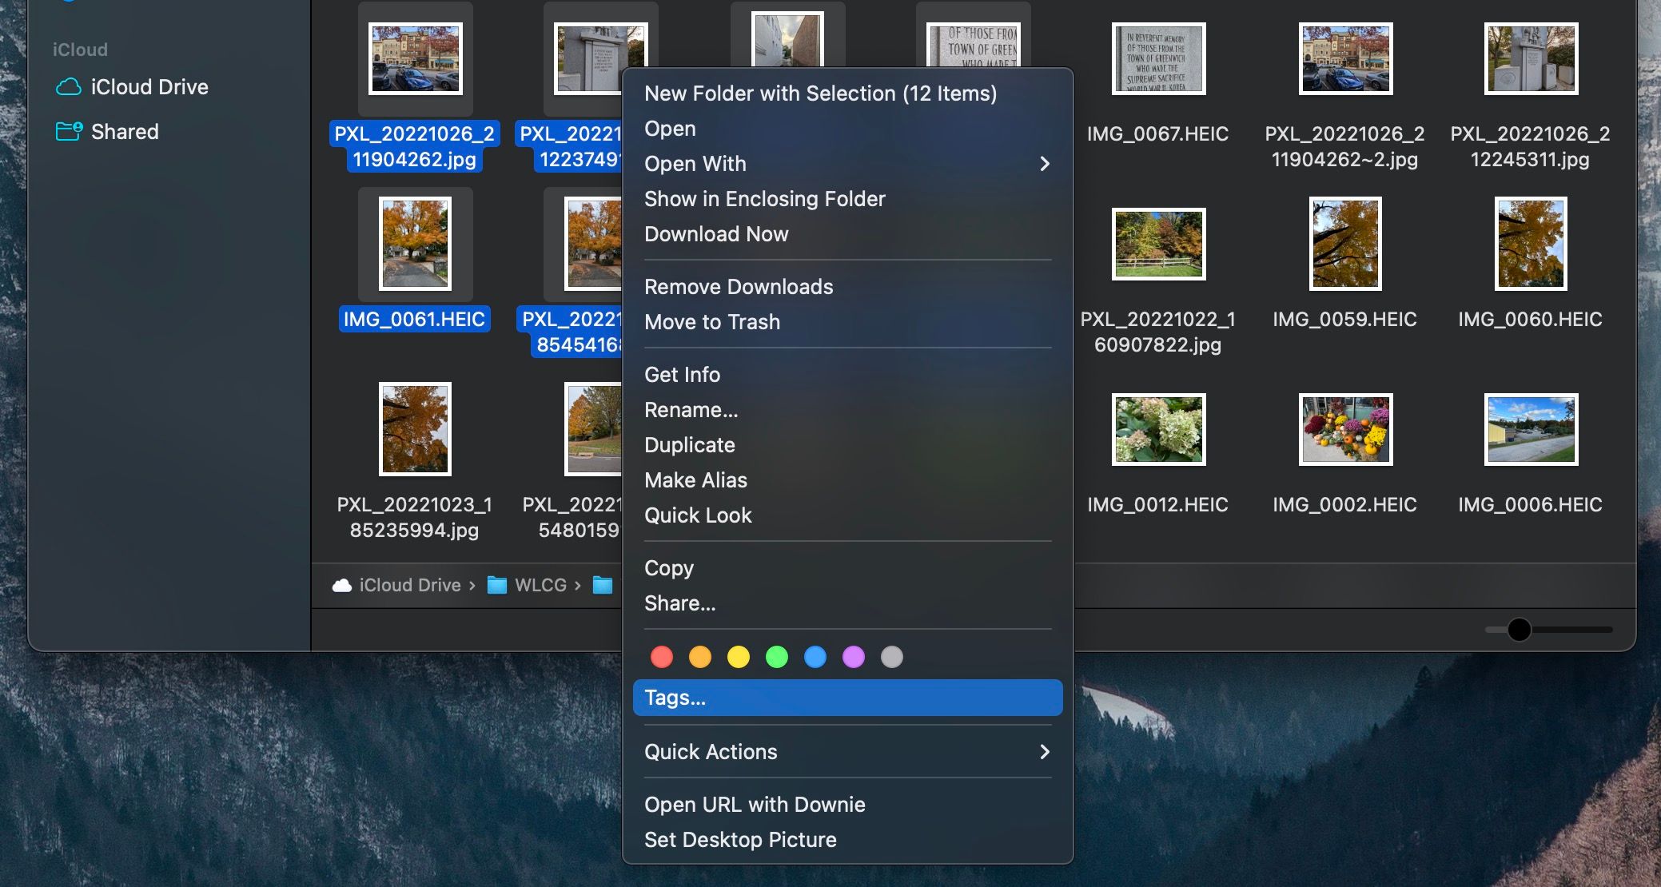Click the IMG_0061.HEIC file icon
The image size is (1661, 887).
click(415, 244)
